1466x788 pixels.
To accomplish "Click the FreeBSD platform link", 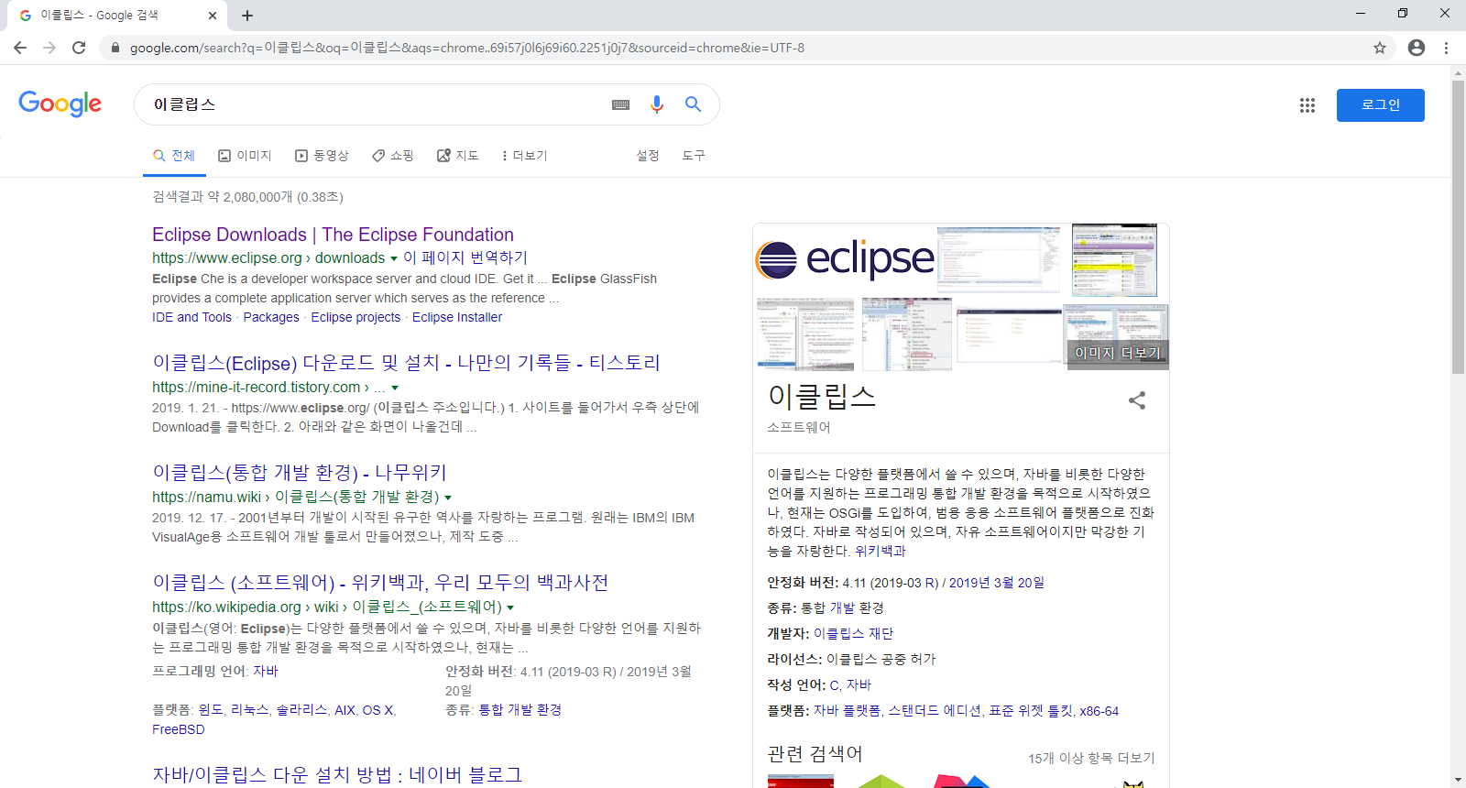I will [179, 729].
